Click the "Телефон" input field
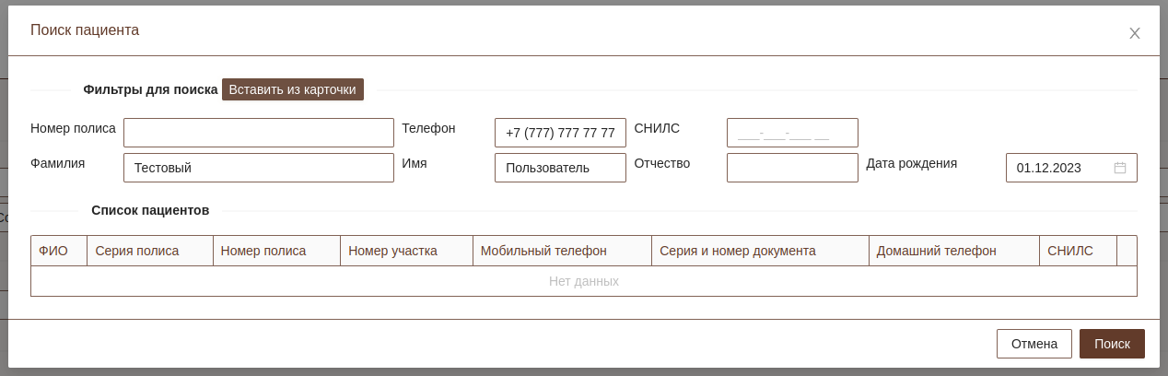This screenshot has height=376, width=1168. click(560, 133)
